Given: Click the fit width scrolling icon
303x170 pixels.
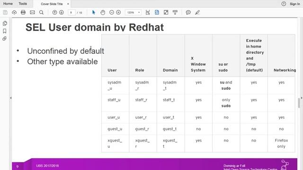Looking at the screenshot, I should [x=148, y=13].
